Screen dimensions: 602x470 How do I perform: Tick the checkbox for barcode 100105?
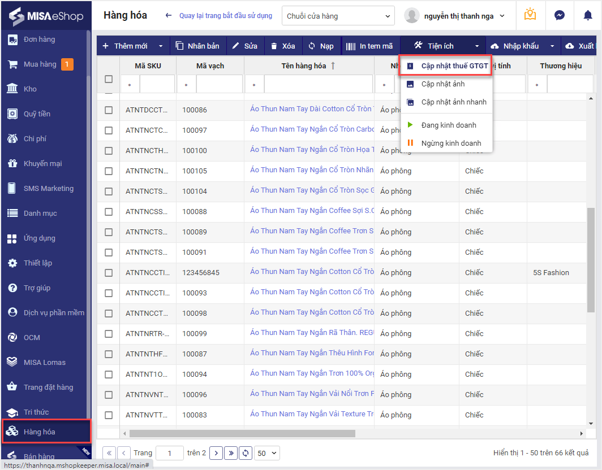(109, 171)
